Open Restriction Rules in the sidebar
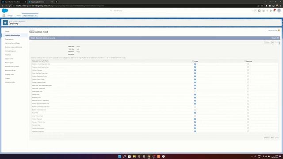This screenshot has height=159, width=283. tap(10, 71)
